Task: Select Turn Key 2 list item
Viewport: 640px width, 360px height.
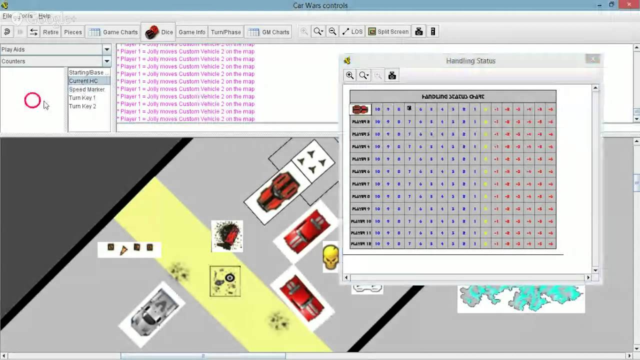Action: (x=89, y=106)
